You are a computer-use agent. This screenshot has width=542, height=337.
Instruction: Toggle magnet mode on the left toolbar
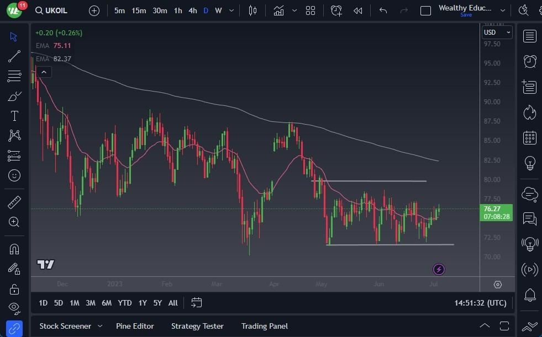pos(14,249)
